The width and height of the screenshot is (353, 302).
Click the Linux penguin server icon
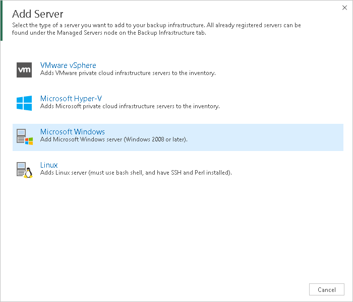(x=24, y=170)
